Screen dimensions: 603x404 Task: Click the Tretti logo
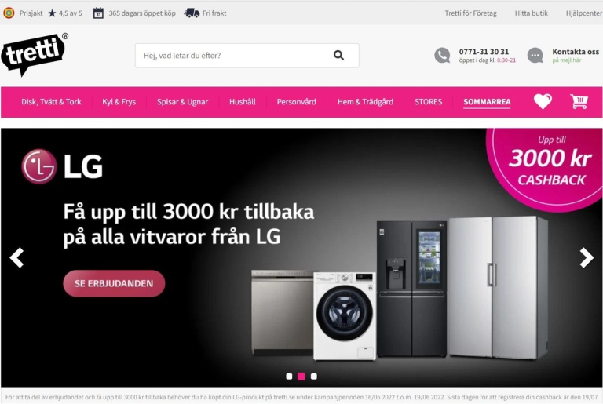pyautogui.click(x=35, y=54)
